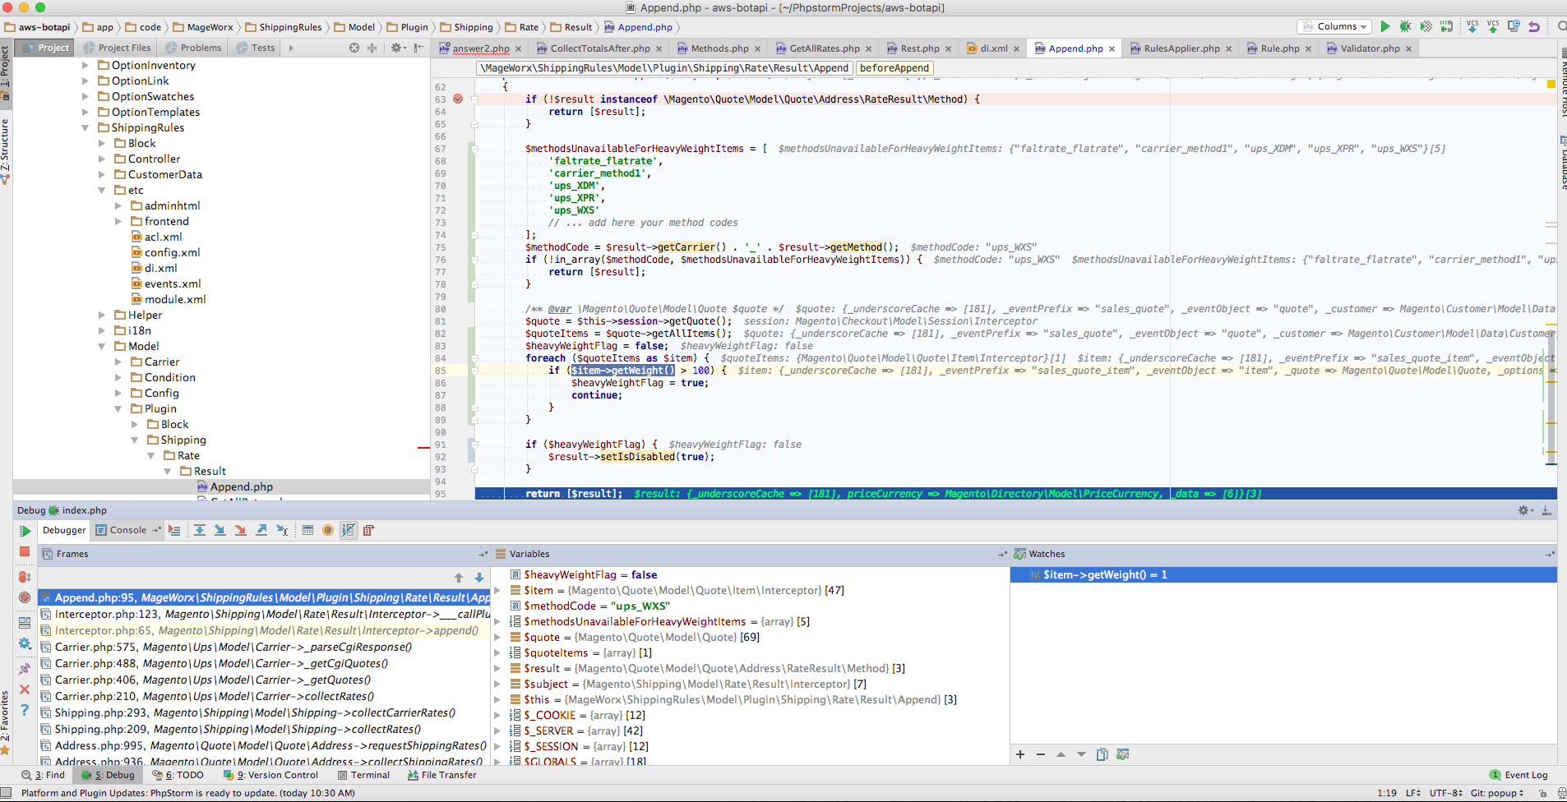This screenshot has width=1567, height=802.
Task: Collapse ShippingRules folder in project tree
Action: (x=86, y=128)
